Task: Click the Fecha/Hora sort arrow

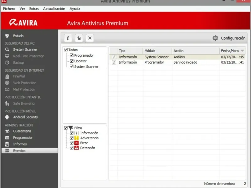Action: coord(242,51)
